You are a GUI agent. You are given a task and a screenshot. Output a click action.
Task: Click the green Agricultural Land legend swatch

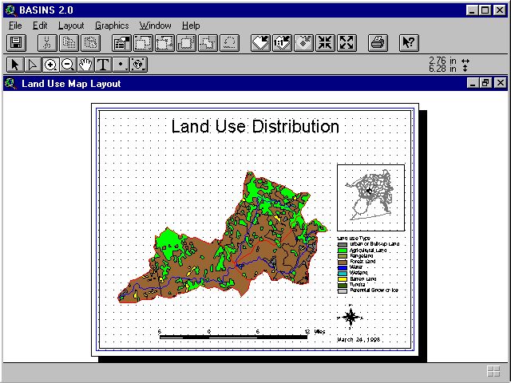343,251
